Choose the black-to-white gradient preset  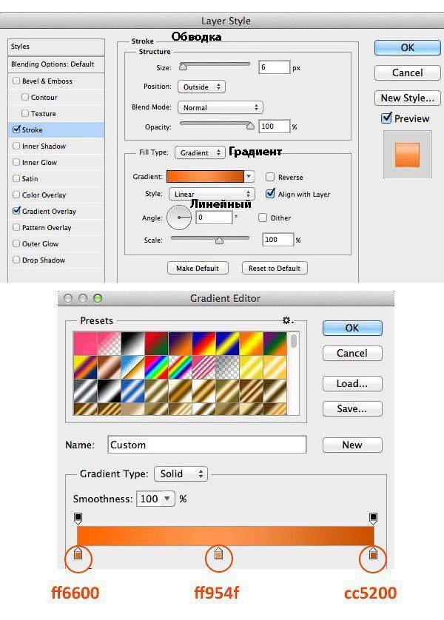132,343
